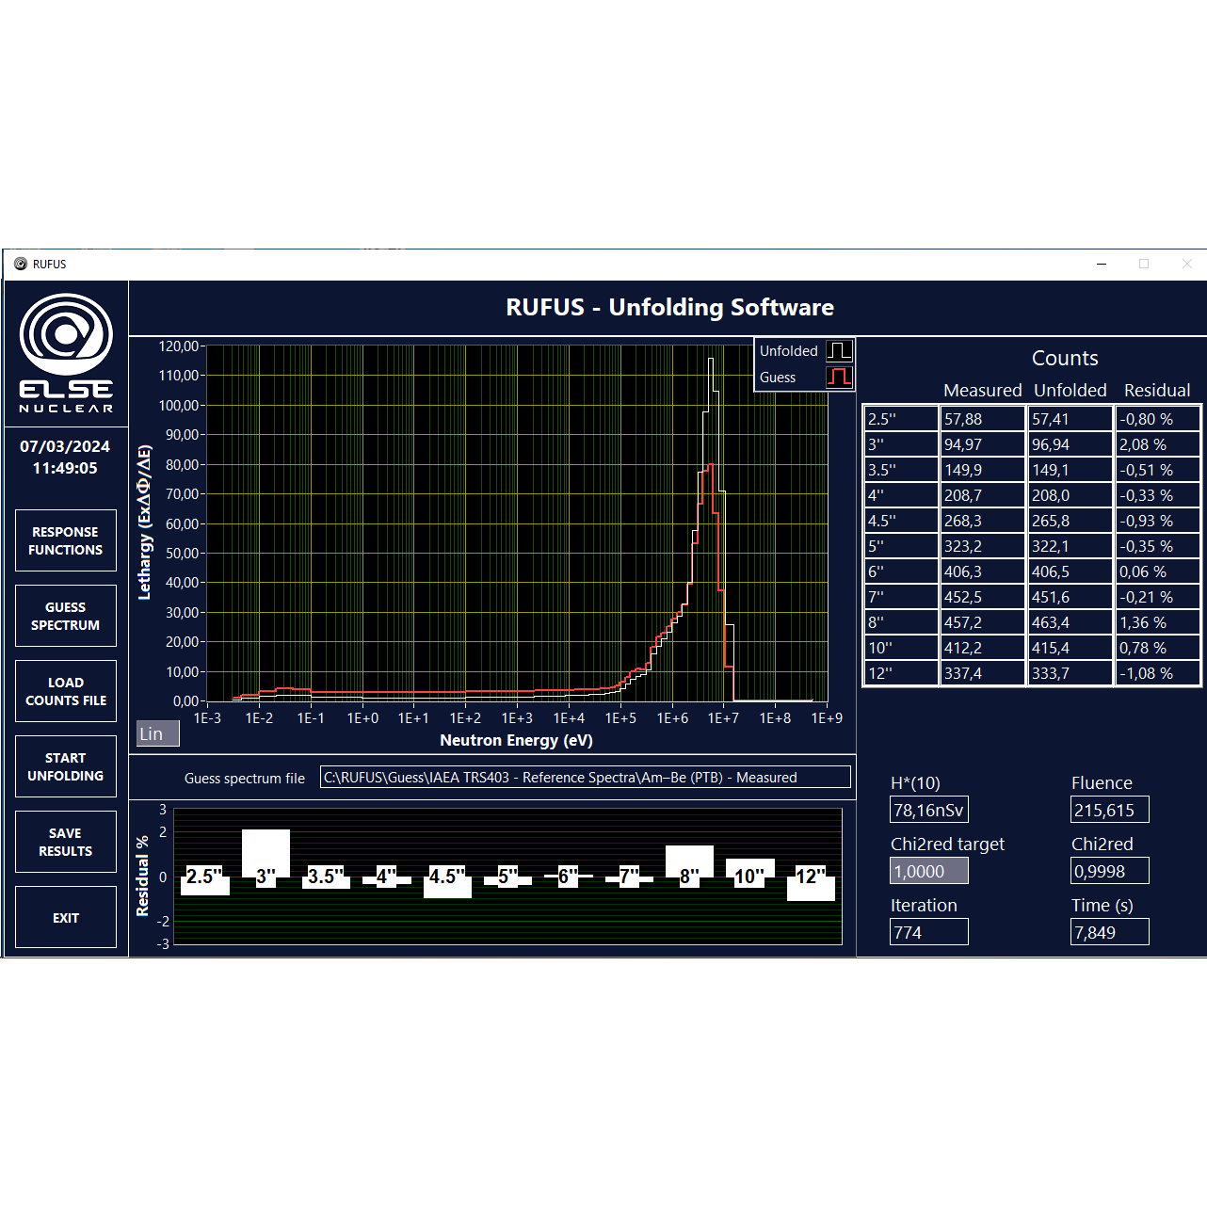Viewport: 1207px width, 1207px height.
Task: Select measured count 208,7 for 4''
Action: tap(982, 495)
